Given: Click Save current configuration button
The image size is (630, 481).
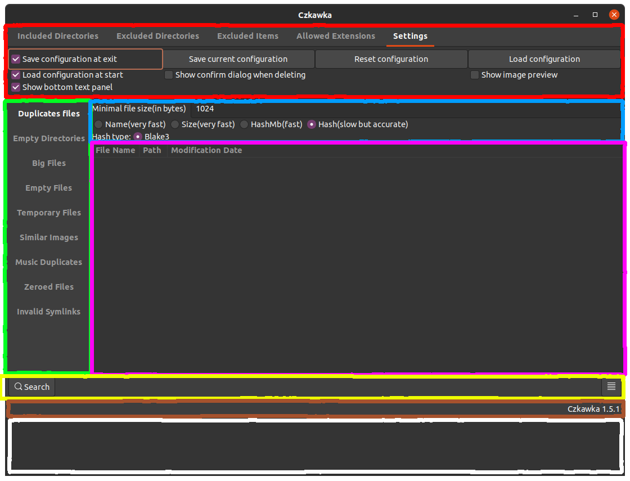Looking at the screenshot, I should [238, 59].
